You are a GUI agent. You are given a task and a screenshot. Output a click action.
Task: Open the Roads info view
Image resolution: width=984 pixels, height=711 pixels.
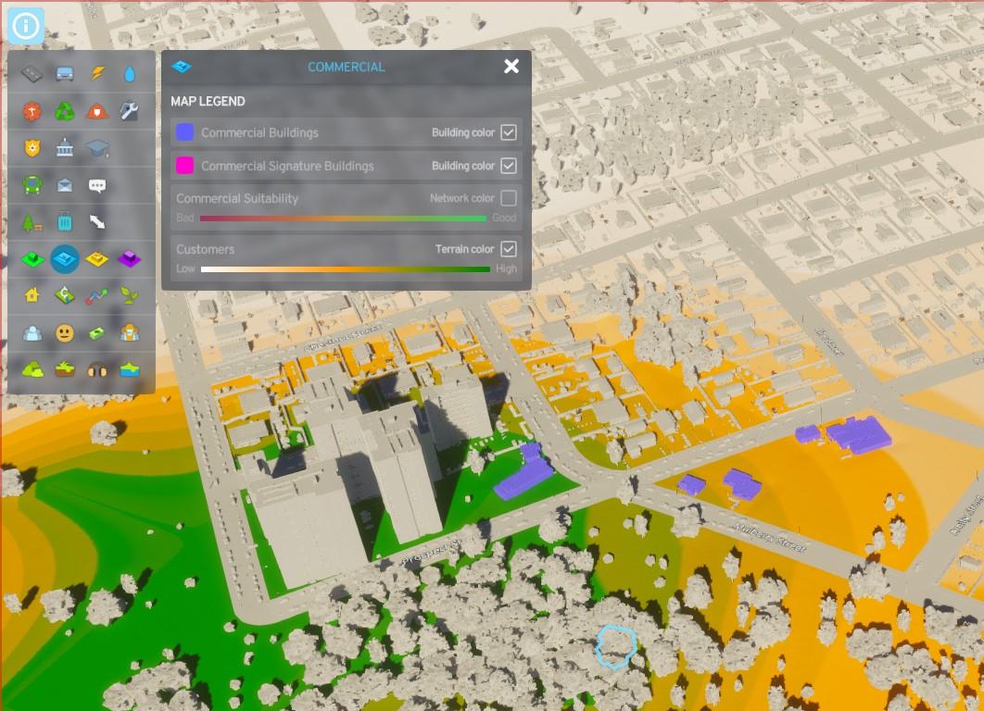[x=32, y=74]
